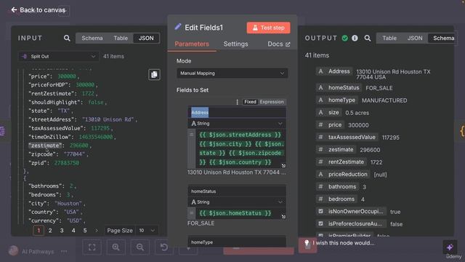Search the OUTPUT panel data
465x262 pixels.
(368, 38)
